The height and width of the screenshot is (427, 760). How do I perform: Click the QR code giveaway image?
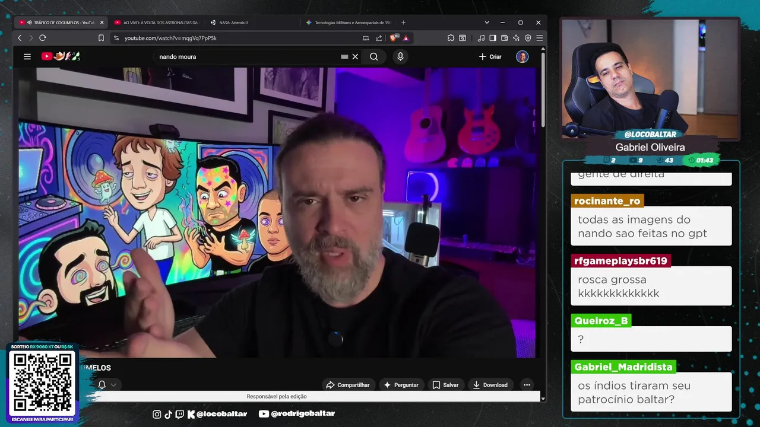click(x=42, y=383)
